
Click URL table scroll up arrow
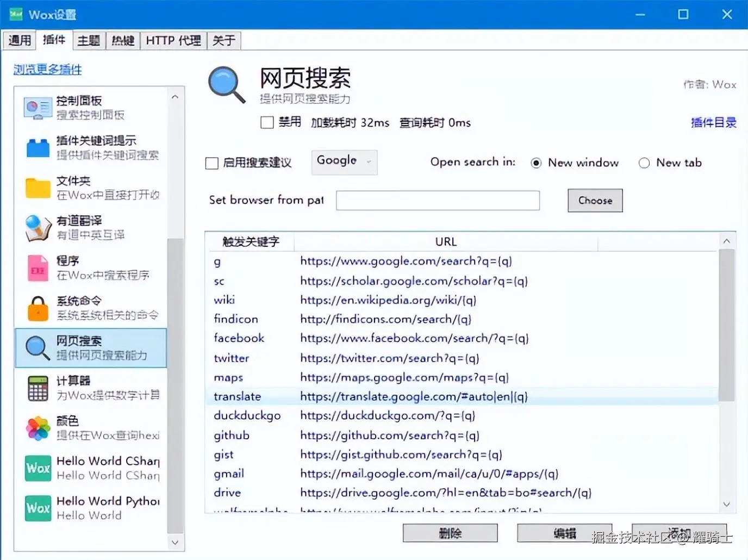(x=727, y=240)
